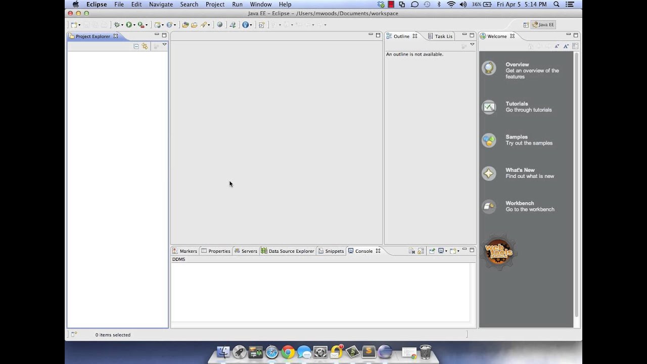647x364 pixels.
Task: Click the Clear Console icon
Action: click(x=412, y=251)
